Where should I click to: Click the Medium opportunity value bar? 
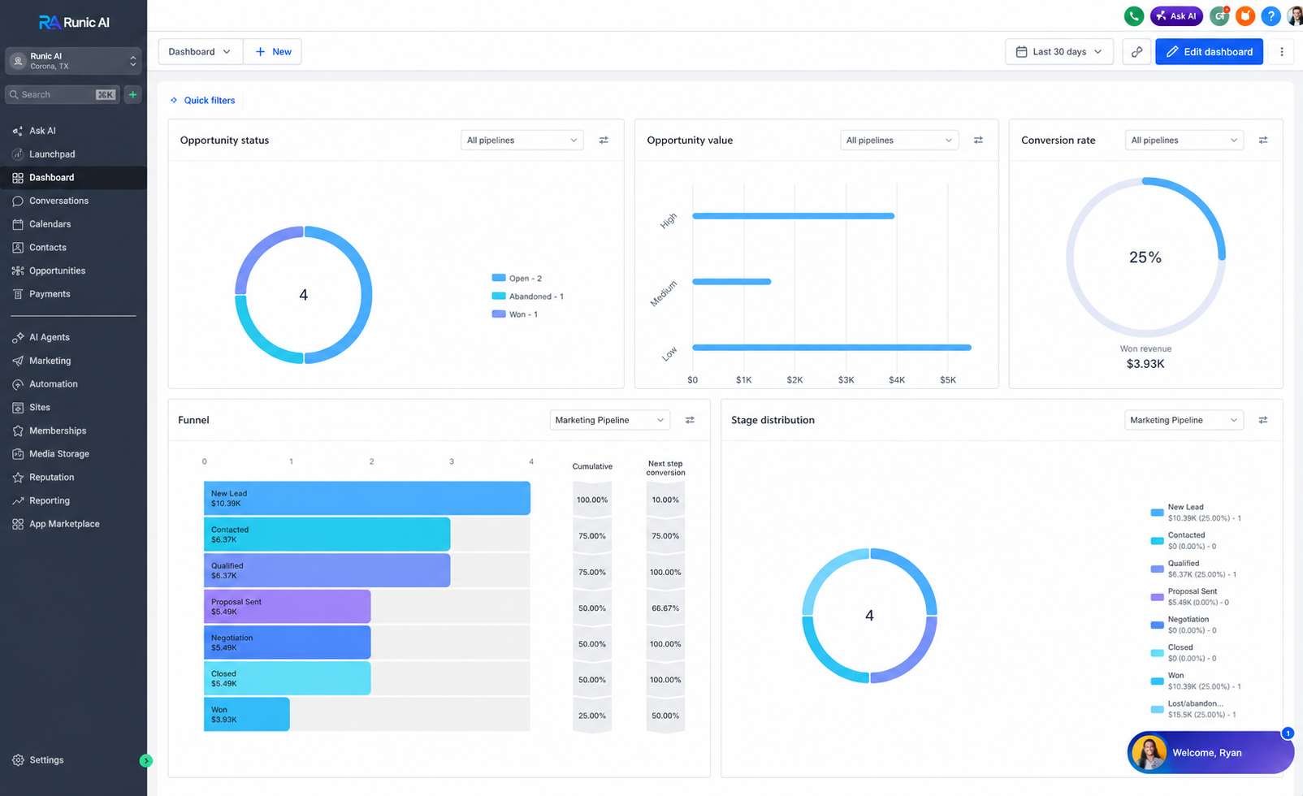tap(732, 282)
